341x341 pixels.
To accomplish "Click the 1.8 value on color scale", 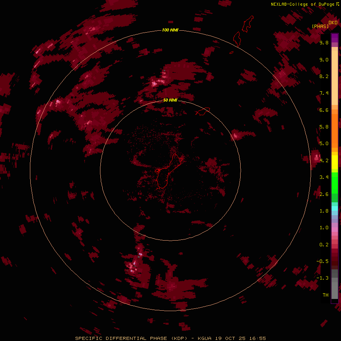I will tap(324, 211).
